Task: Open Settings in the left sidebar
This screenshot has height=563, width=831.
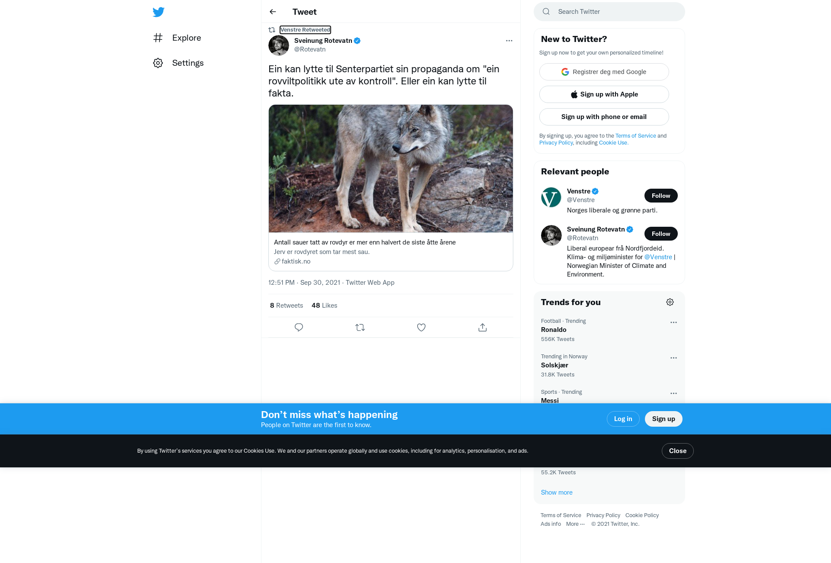Action: [x=178, y=63]
